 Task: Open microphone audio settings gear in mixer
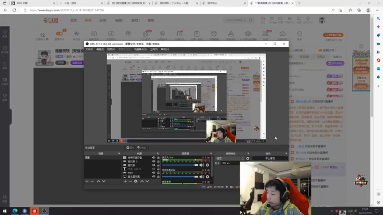coord(207,165)
